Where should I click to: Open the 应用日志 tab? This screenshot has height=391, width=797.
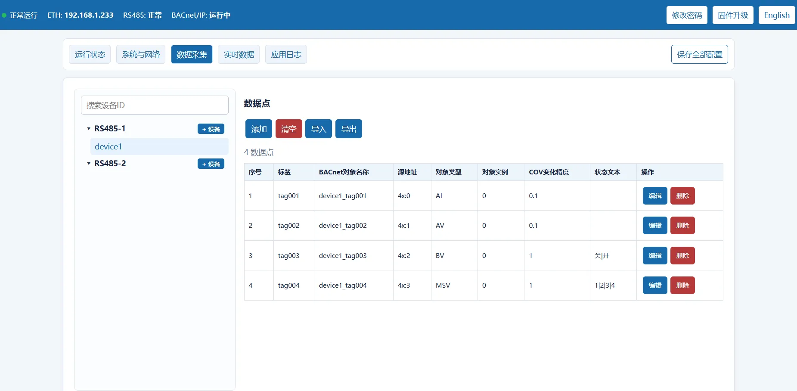tap(286, 54)
